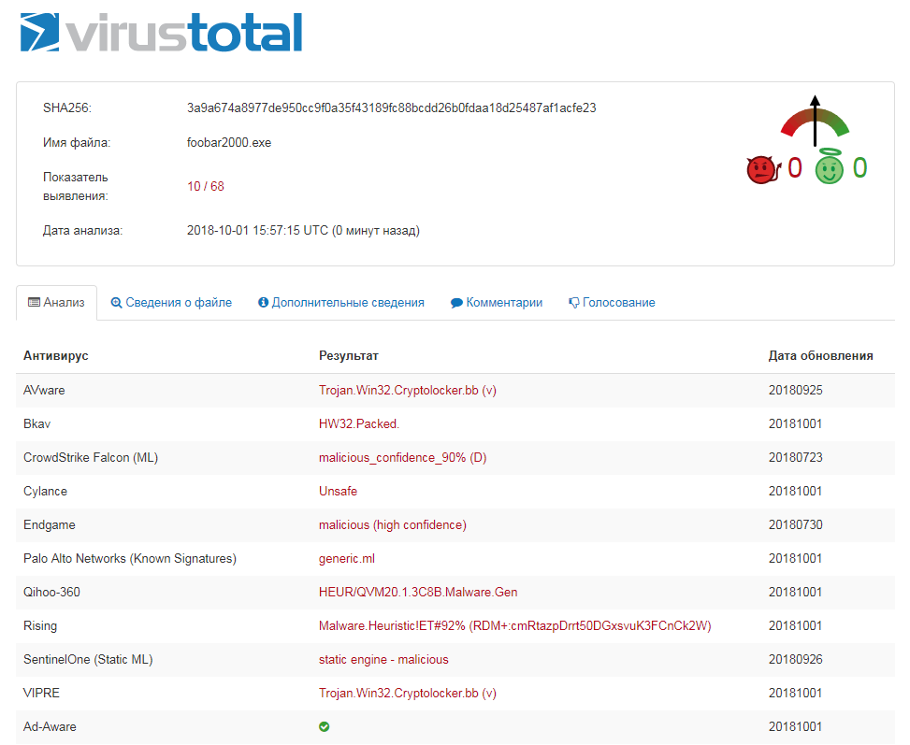This screenshot has height=745, width=910.
Task: Click the analysis date 2018-10-01 15:57:15 UTC
Action: (303, 230)
